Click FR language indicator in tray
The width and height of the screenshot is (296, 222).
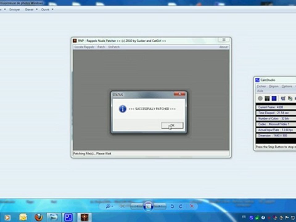pyautogui.click(x=244, y=217)
